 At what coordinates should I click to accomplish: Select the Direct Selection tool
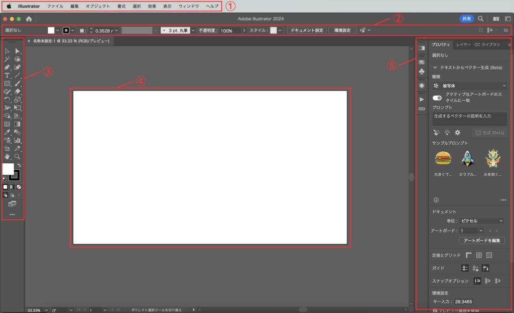(18, 51)
